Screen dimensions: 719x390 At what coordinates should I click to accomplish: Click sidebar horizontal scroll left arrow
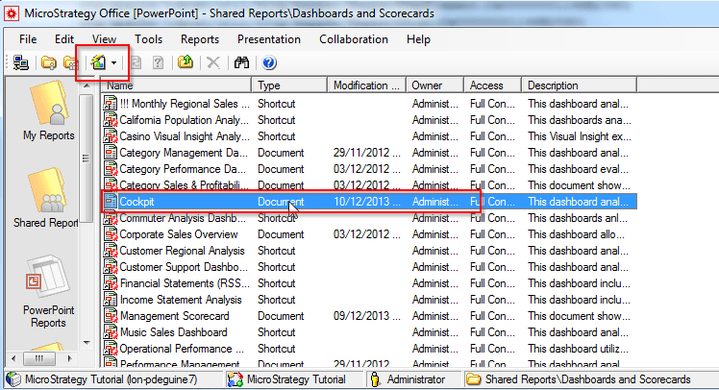click(13, 358)
